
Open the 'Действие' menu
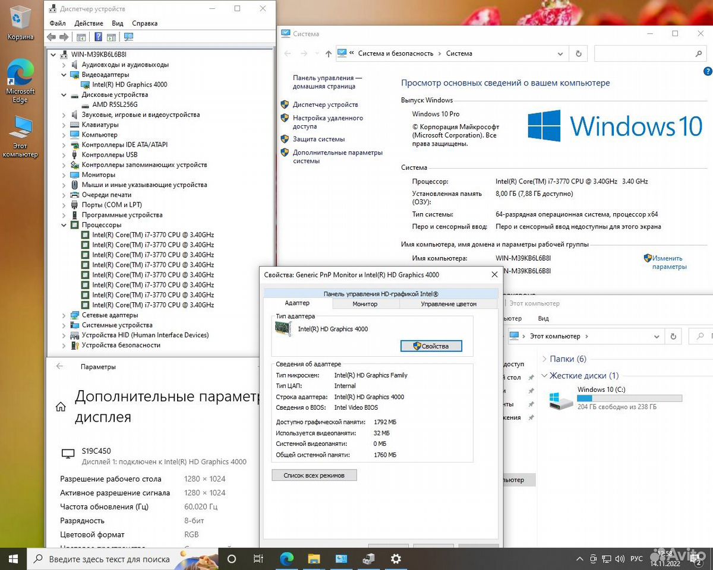coord(89,23)
